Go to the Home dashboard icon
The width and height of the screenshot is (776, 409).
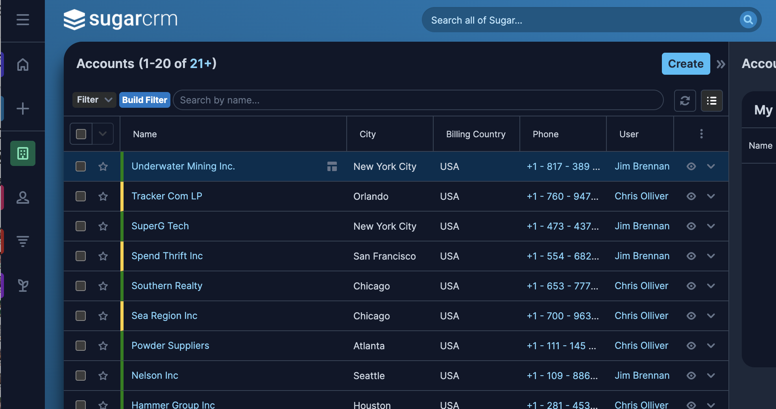22,64
